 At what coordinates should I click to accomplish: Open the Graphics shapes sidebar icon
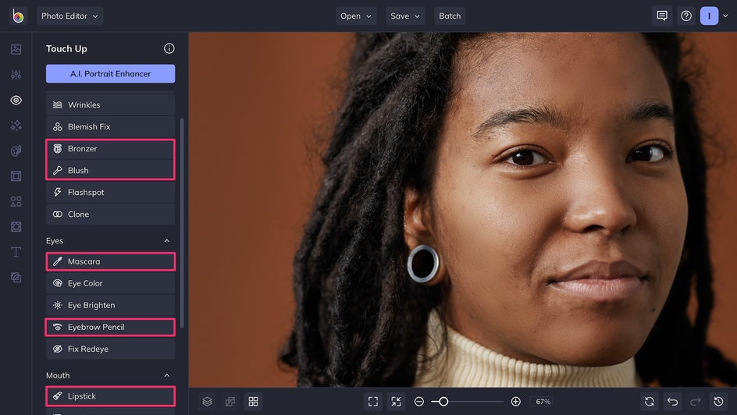pyautogui.click(x=16, y=201)
